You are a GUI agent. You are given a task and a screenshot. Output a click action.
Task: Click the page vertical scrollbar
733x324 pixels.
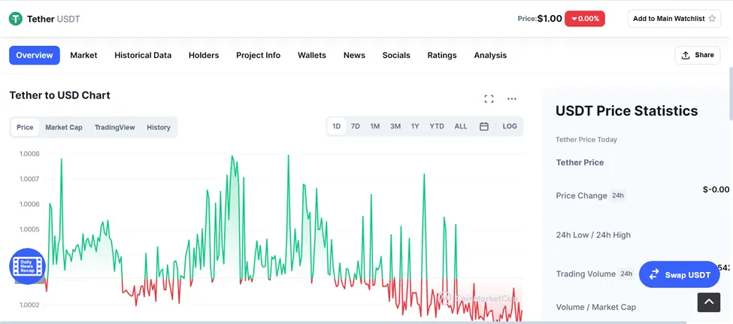(x=731, y=93)
